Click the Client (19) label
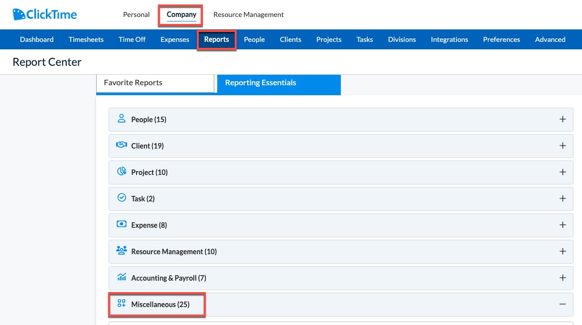Image resolution: width=582 pixels, height=325 pixels. pos(147,146)
